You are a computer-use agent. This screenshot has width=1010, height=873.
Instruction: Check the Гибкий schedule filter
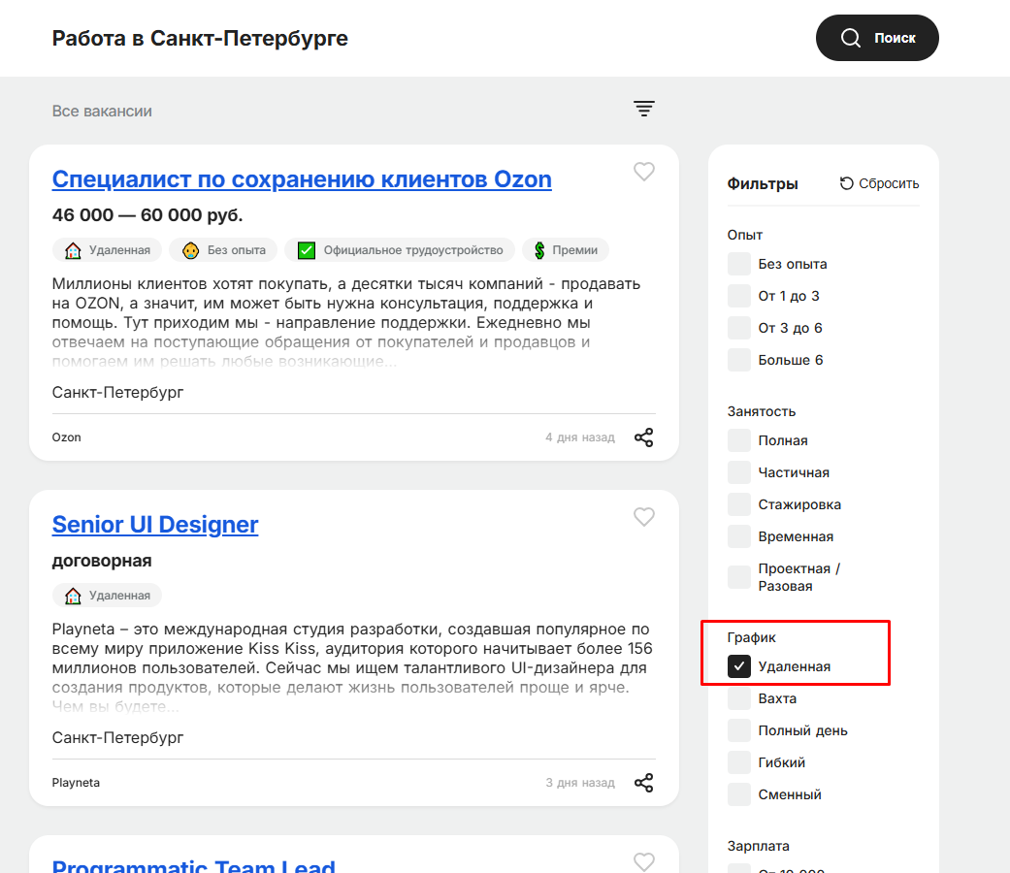click(738, 762)
